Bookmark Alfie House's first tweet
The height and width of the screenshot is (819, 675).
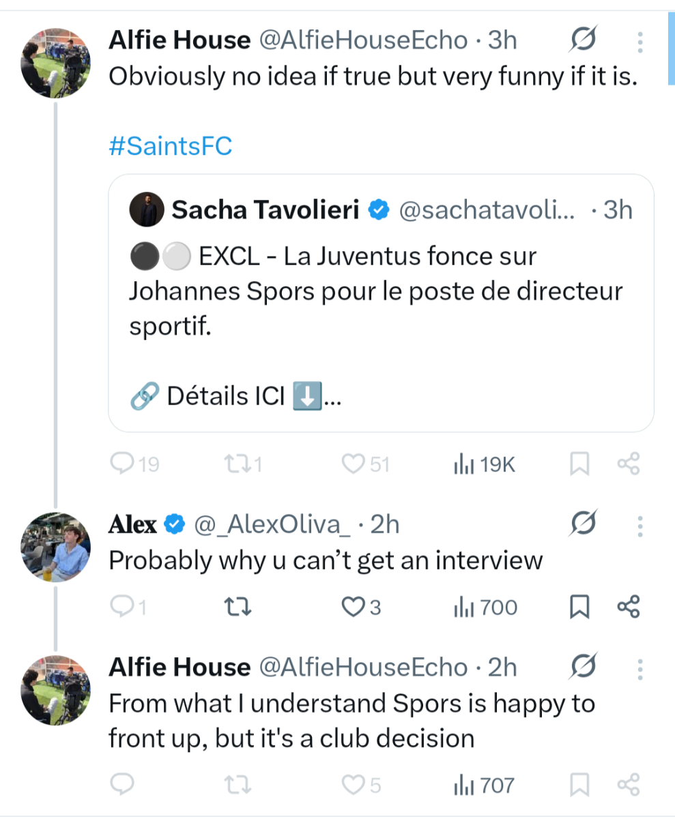(579, 465)
